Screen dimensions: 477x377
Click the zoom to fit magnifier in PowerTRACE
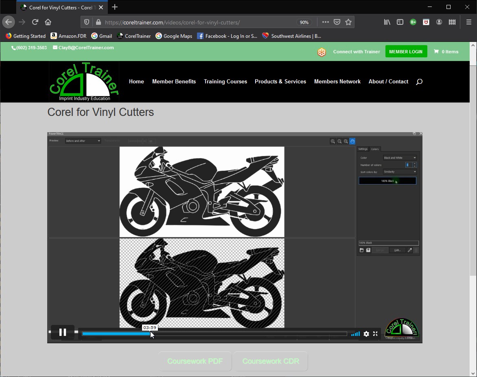click(346, 141)
